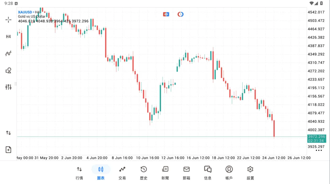Activate the crosshair cursor tool
Screen dimensions: 330x184
click(x=8, y=20)
